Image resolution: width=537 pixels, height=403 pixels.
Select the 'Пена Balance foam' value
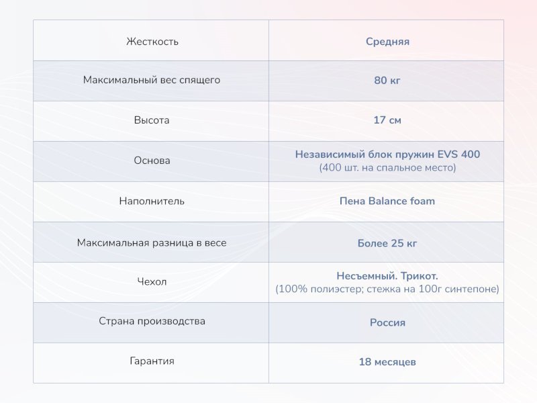(387, 201)
